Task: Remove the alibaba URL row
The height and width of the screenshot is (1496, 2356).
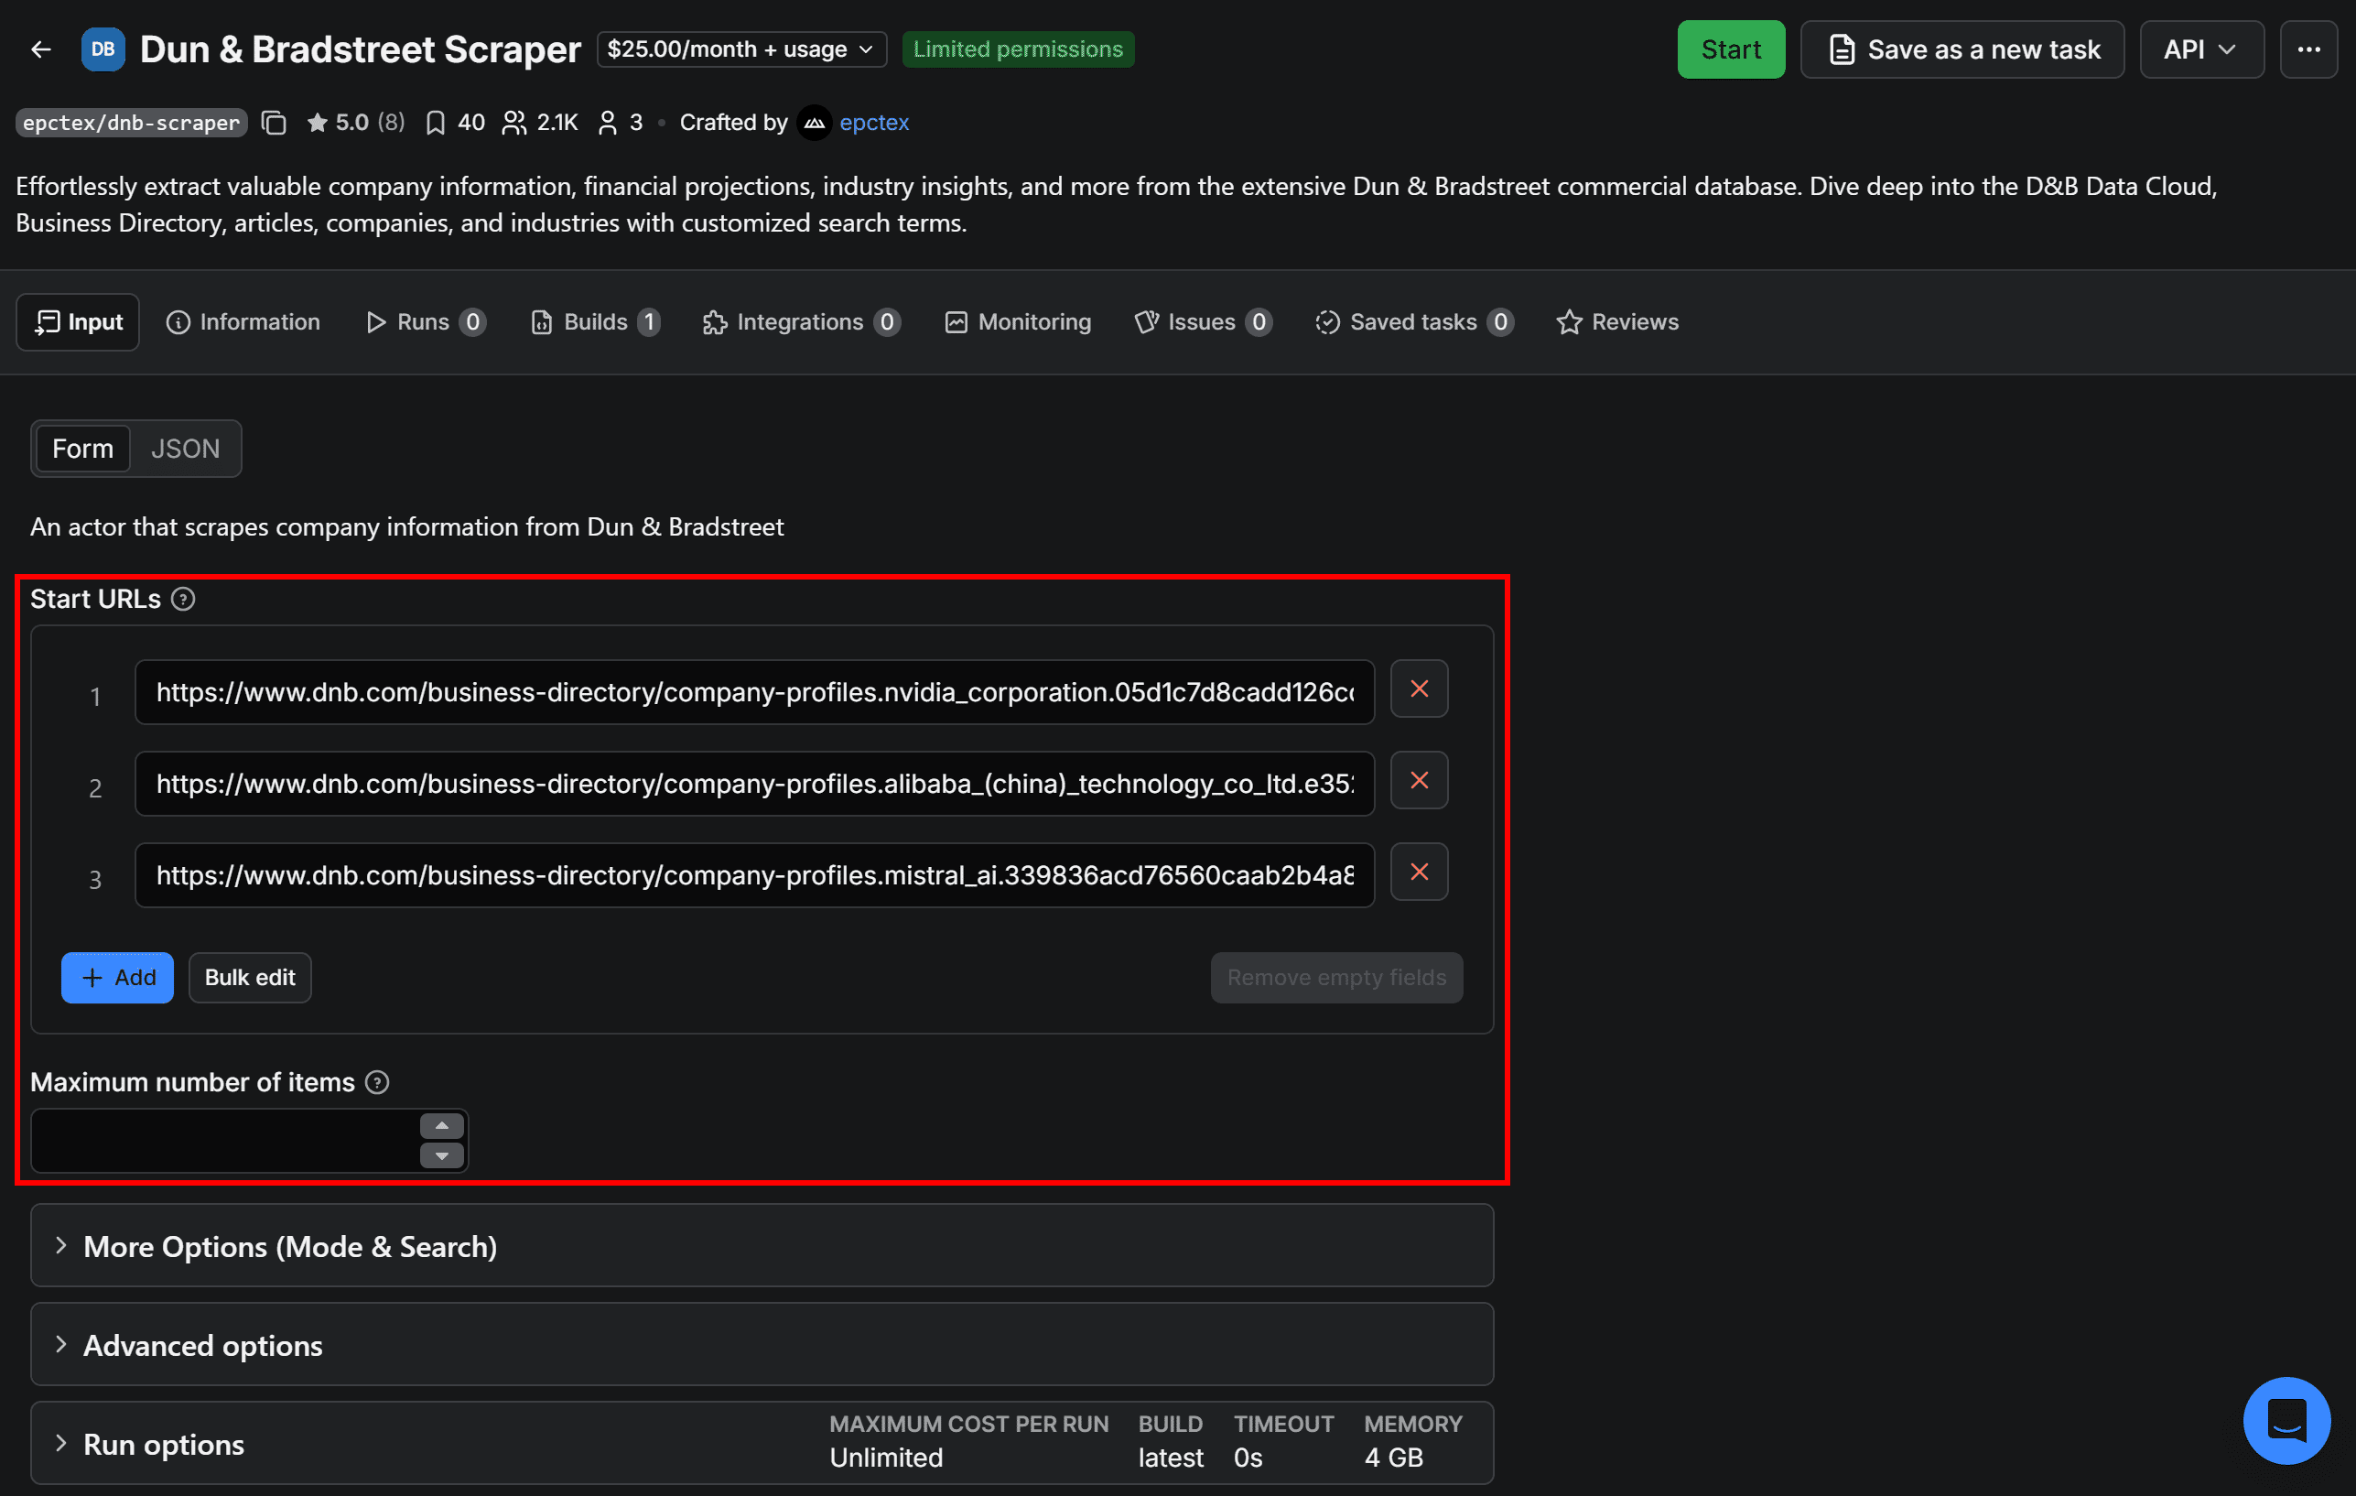Action: [x=1419, y=780]
